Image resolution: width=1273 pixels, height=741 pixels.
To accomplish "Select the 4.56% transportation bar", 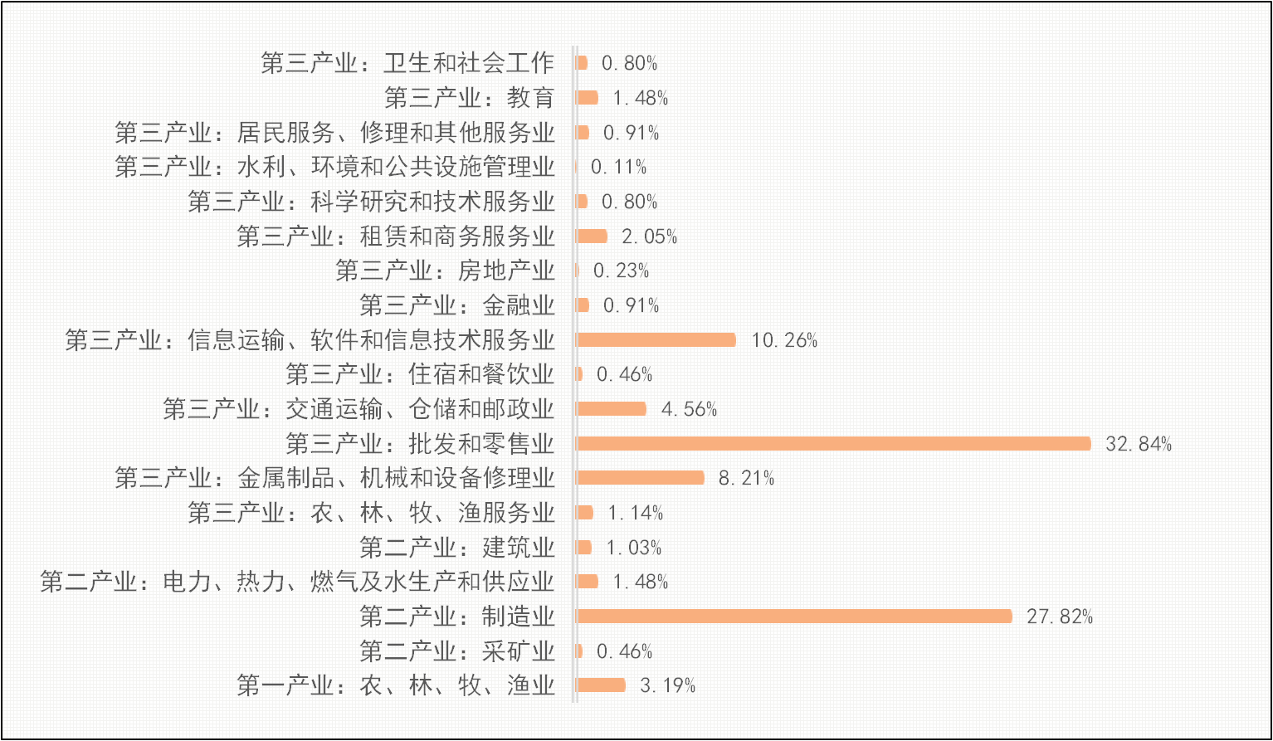I will click(611, 409).
